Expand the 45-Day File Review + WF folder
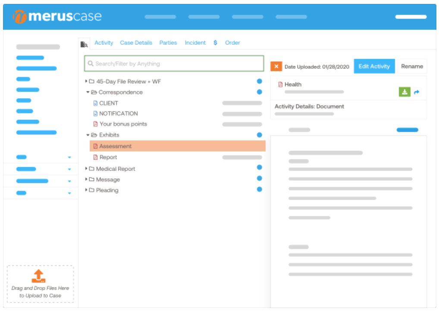 (x=86, y=81)
